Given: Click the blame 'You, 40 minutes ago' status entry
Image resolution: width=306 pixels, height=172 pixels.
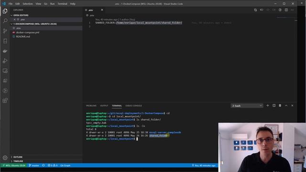Looking at the screenshot, I should [204, 165].
